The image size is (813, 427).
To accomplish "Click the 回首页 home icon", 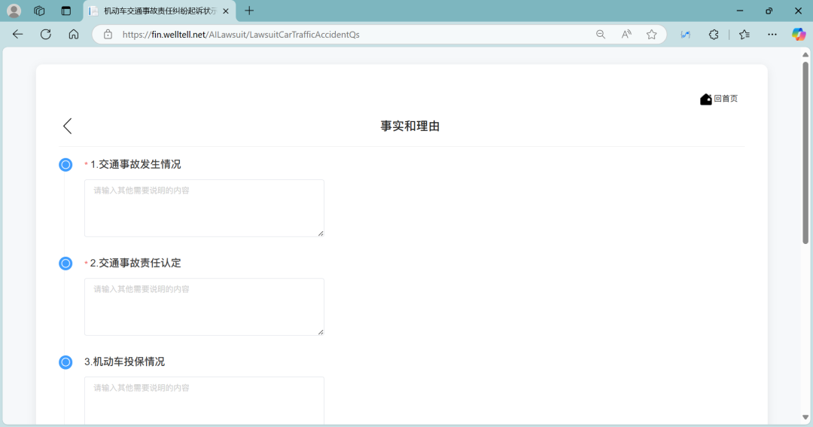I will tap(705, 99).
